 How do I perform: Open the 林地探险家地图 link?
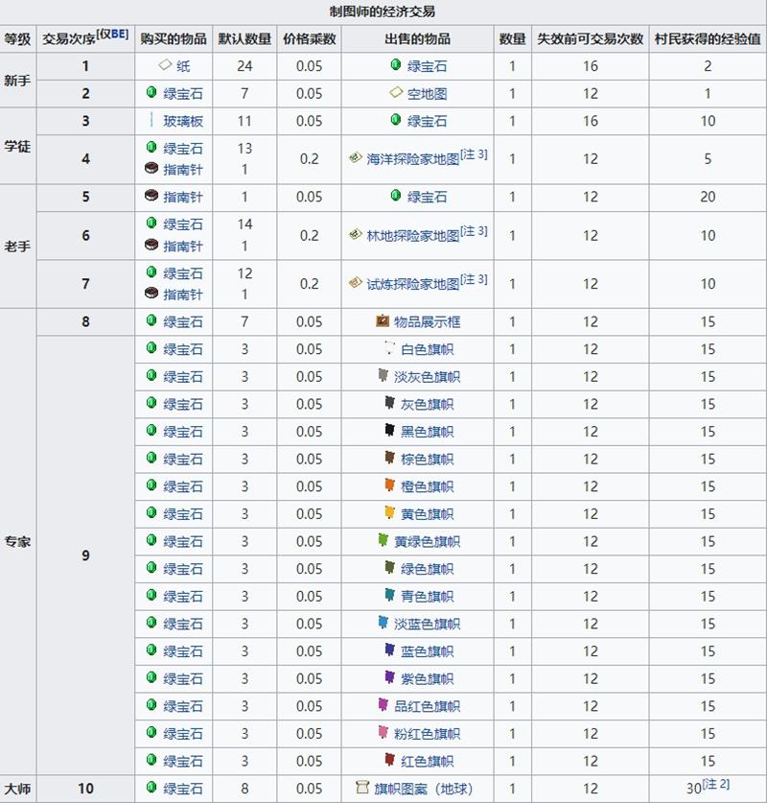pyautogui.click(x=413, y=236)
